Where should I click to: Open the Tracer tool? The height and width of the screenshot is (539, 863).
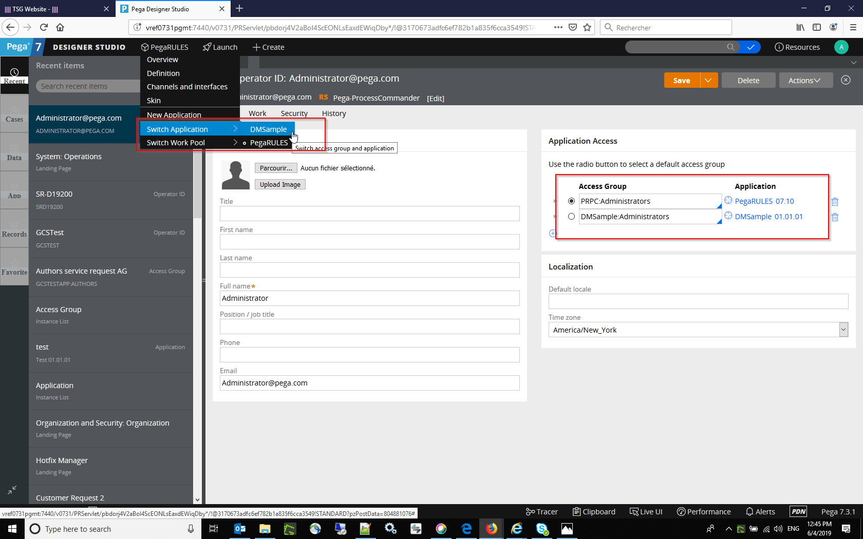[541, 512]
